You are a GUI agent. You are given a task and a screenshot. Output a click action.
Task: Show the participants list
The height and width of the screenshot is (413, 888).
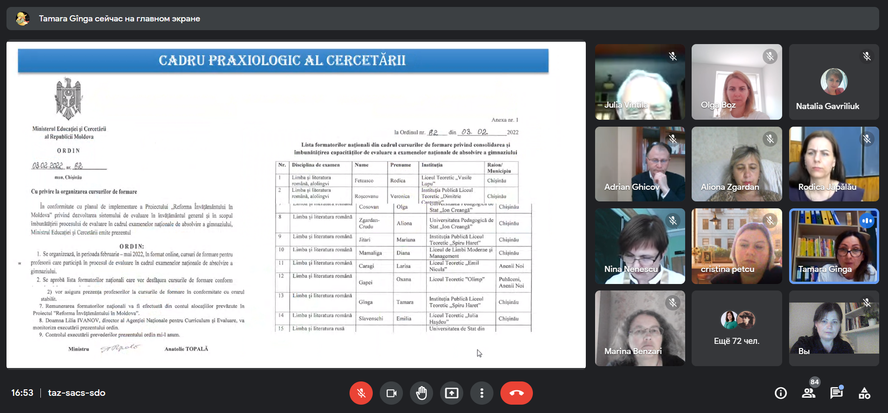coord(809,393)
